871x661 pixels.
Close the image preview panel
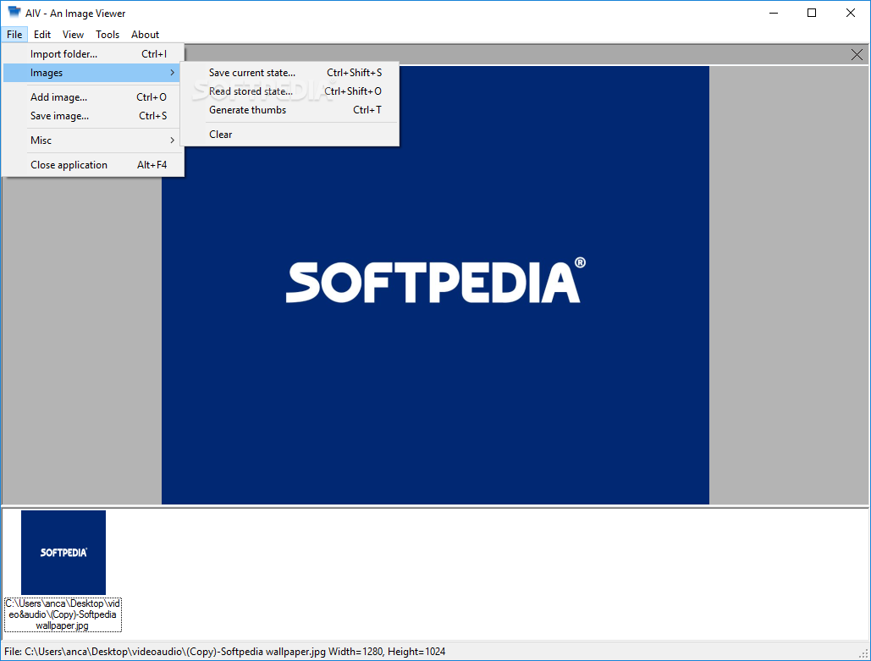tap(857, 54)
